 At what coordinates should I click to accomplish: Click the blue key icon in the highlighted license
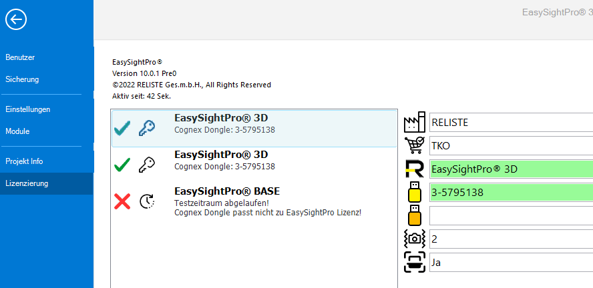tap(147, 128)
